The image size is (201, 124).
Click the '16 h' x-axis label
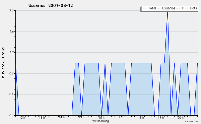click(102, 118)
